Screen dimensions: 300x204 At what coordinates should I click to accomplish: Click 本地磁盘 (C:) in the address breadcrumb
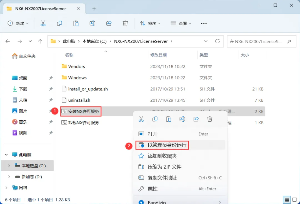[94, 41]
